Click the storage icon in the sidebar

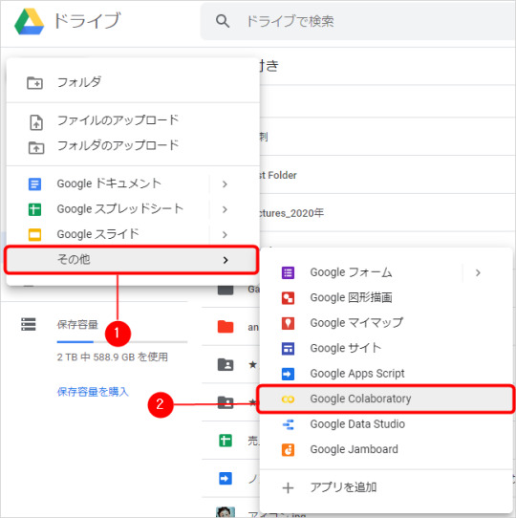(x=29, y=324)
